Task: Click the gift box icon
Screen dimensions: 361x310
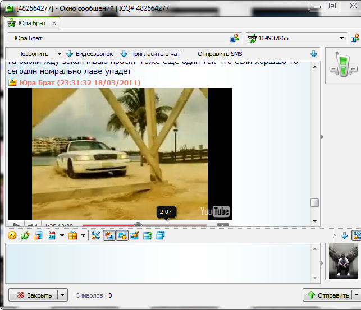Action: point(73,235)
